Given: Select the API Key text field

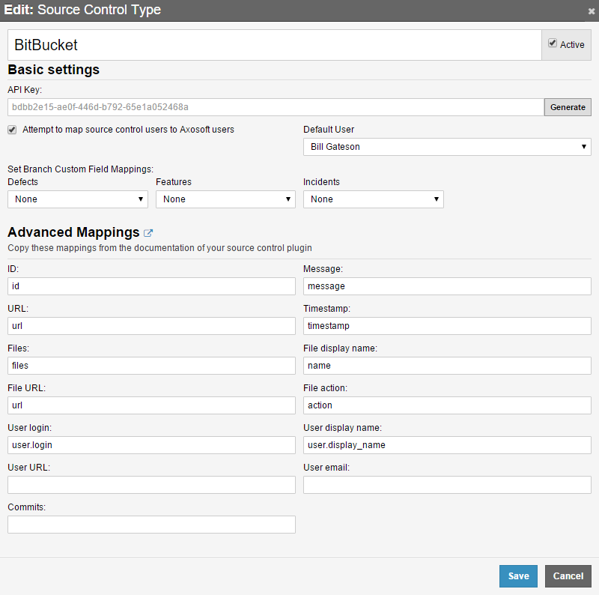Looking at the screenshot, I should [x=276, y=107].
